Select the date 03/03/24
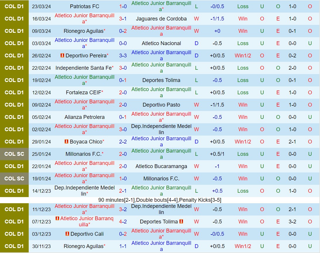 (x=42, y=43)
